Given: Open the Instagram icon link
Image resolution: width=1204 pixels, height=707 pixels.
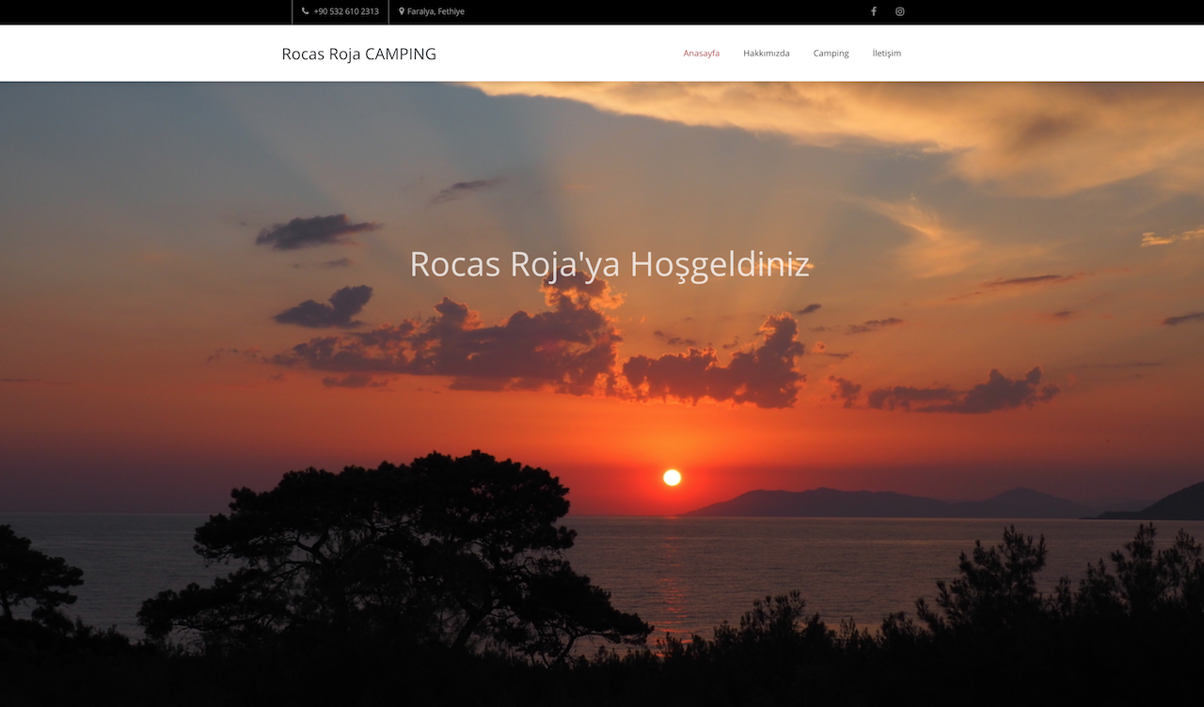Looking at the screenshot, I should [900, 11].
